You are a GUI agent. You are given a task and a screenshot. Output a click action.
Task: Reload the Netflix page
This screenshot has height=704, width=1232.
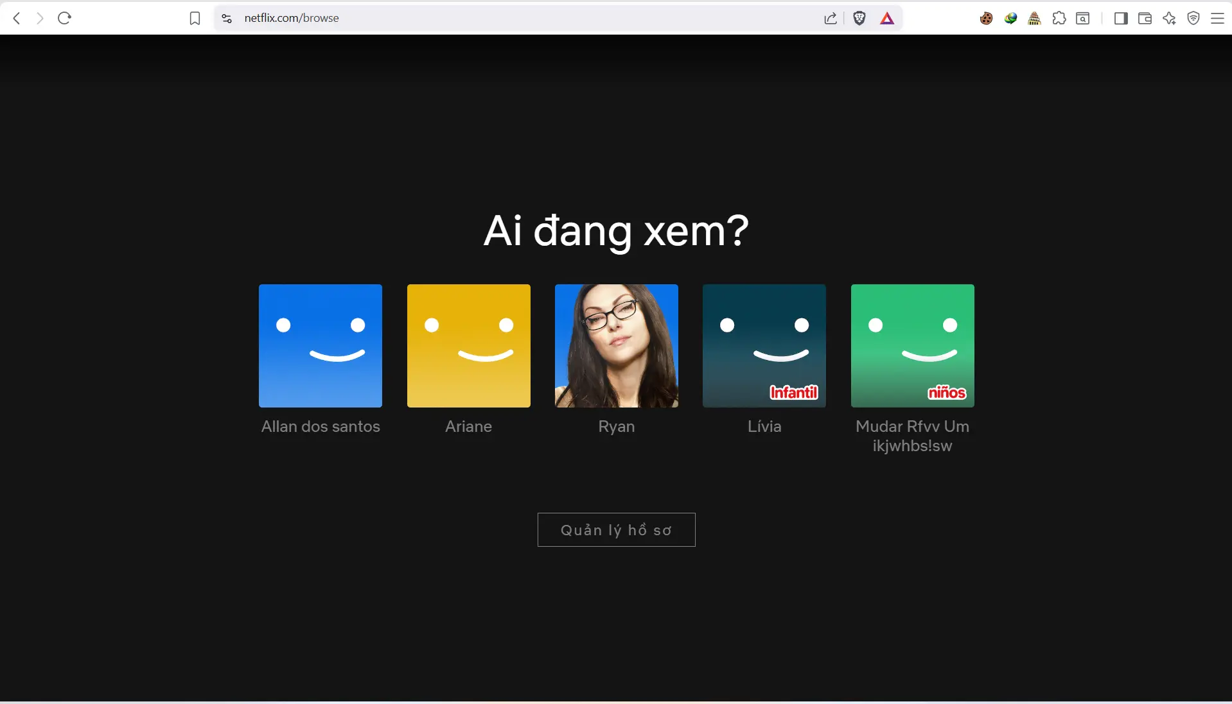click(x=64, y=18)
